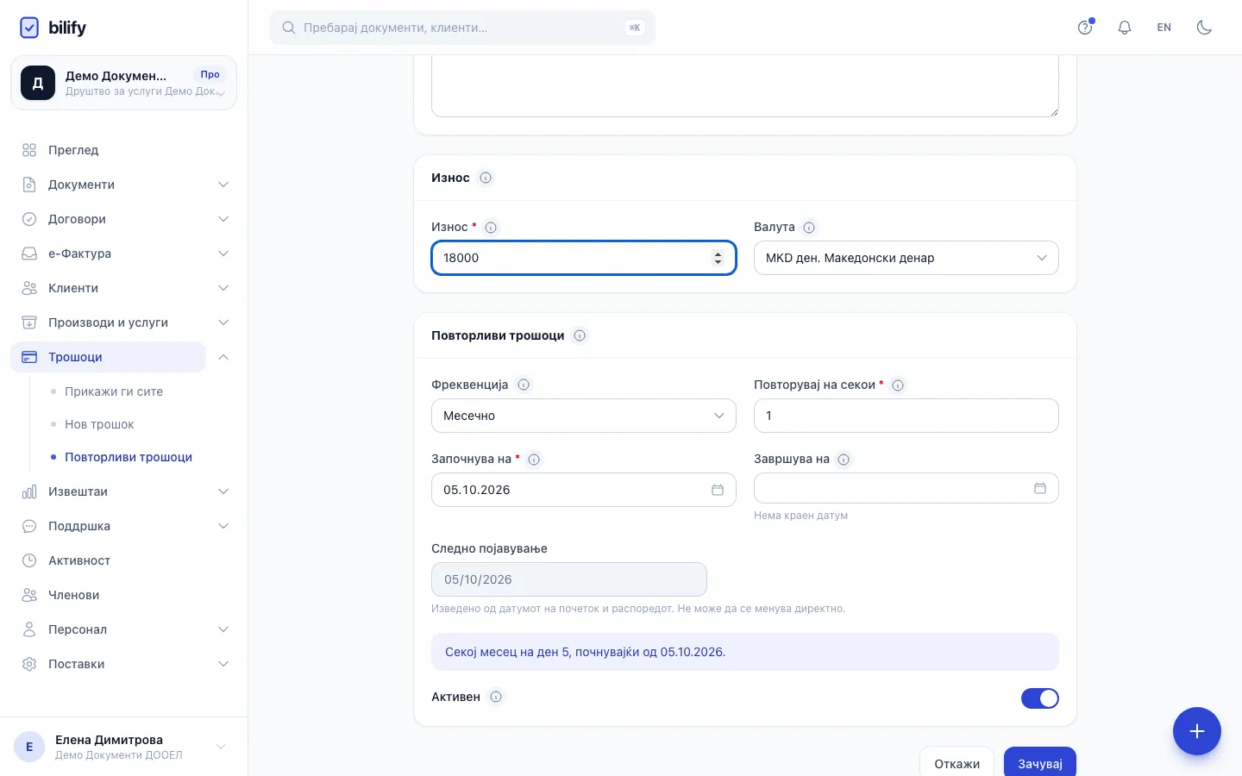This screenshot has width=1242, height=776.
Task: Open Прикажи ги сите submenu item
Action: point(114,391)
